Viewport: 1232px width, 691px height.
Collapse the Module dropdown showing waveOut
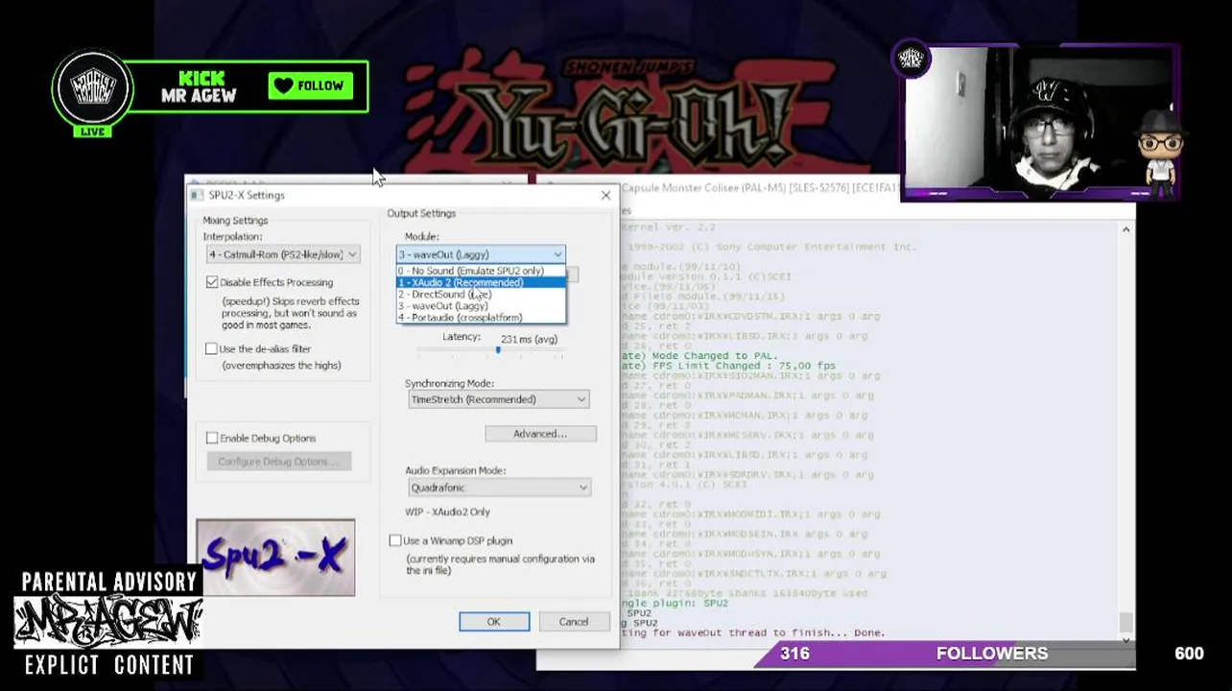coord(481,254)
